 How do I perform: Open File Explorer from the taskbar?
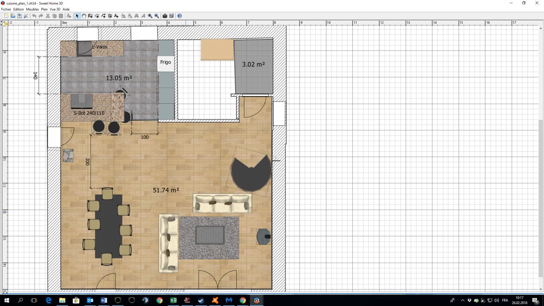(x=62, y=300)
